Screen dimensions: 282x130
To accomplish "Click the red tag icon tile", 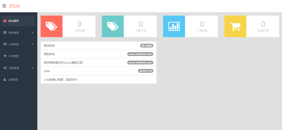I will [52, 26].
